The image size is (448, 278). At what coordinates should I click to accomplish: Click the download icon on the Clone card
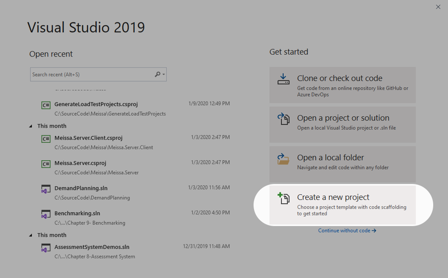click(284, 79)
